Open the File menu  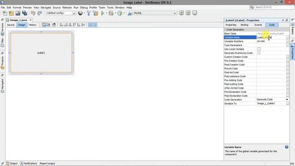coord(3,7)
